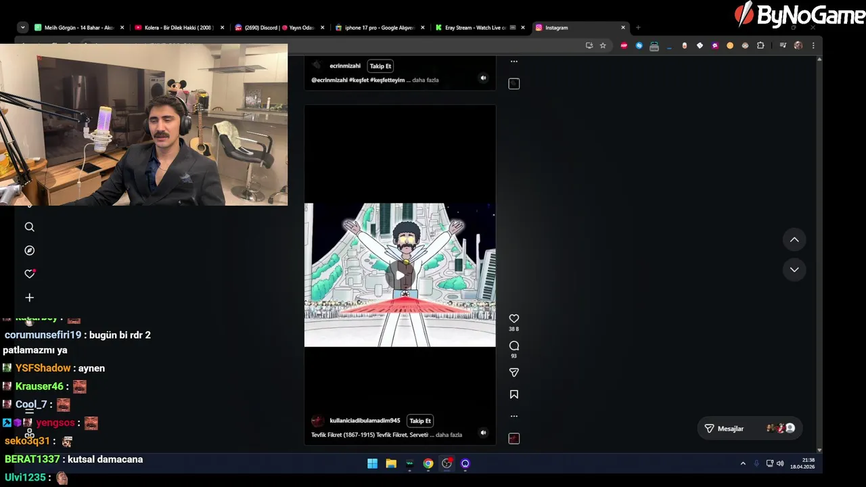Click the profile avatar of ecrinmizahi
This screenshot has height=487, width=866.
click(x=316, y=66)
